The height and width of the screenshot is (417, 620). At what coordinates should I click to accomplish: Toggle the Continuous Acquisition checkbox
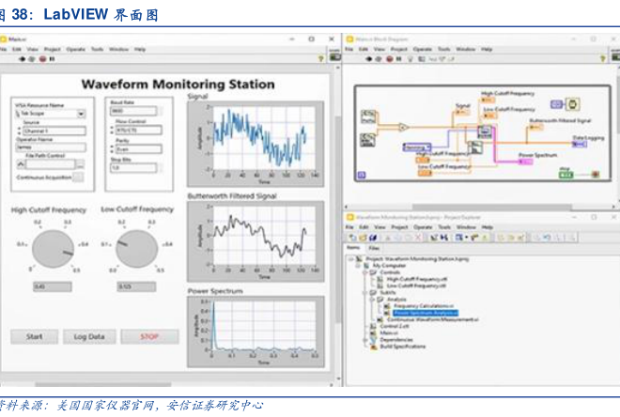pyautogui.click(x=78, y=177)
